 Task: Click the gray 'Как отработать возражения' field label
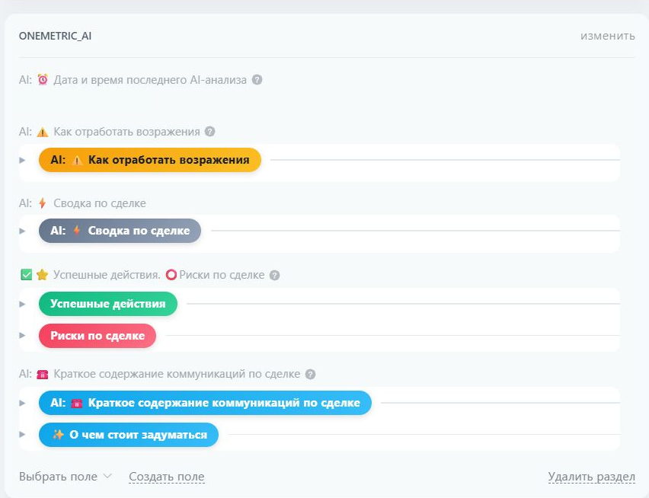click(x=126, y=132)
